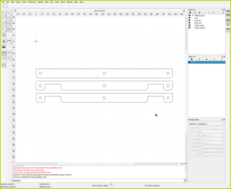The height and width of the screenshot is (189, 231).
Task: Toggle visibility of layer 0
Action: (x=189, y=62)
